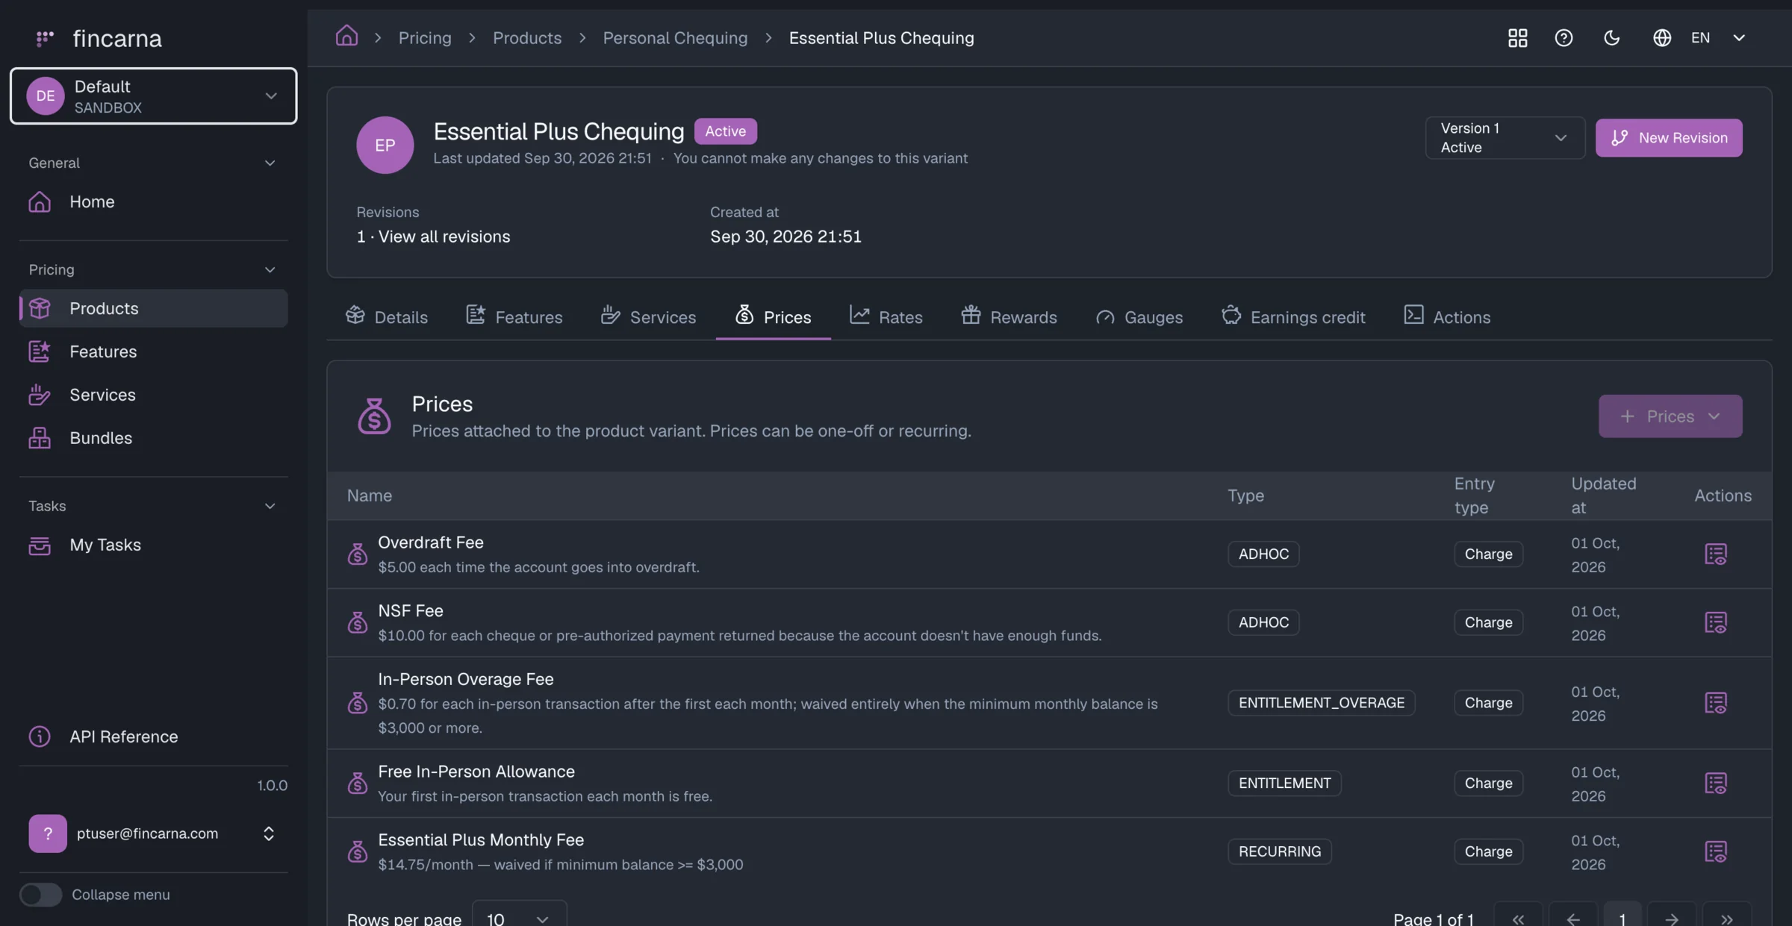Toggle the Collapse menu switch
Screen dimensions: 1792x926
point(40,895)
